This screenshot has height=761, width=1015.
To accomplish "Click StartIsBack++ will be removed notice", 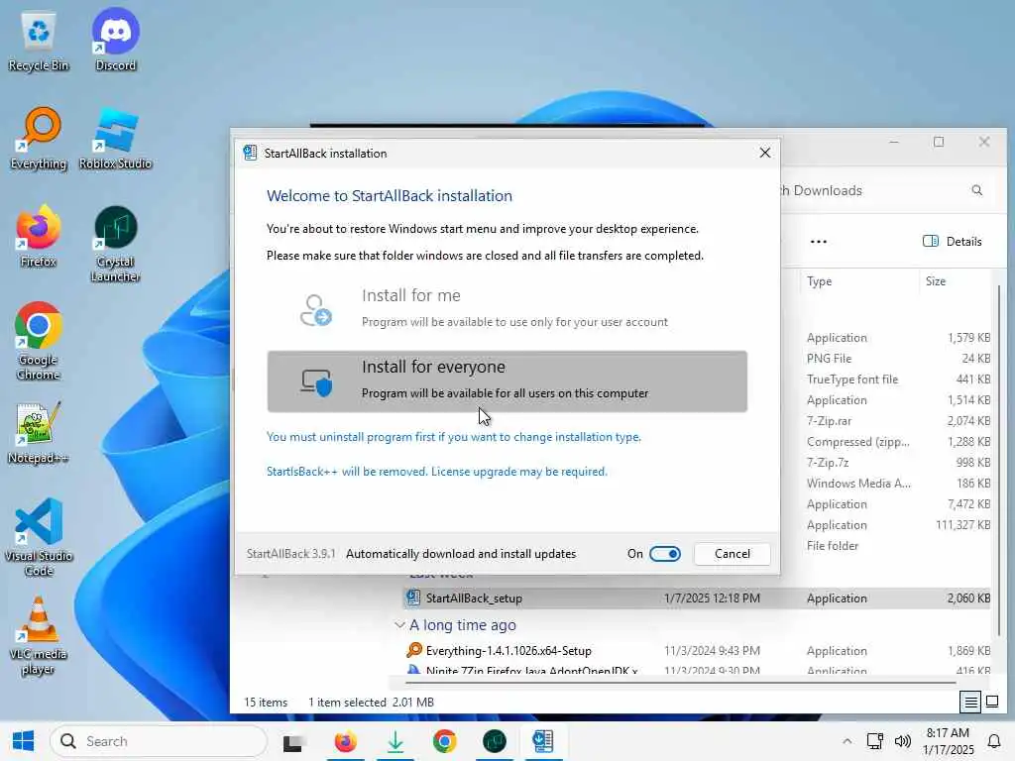I will [437, 472].
